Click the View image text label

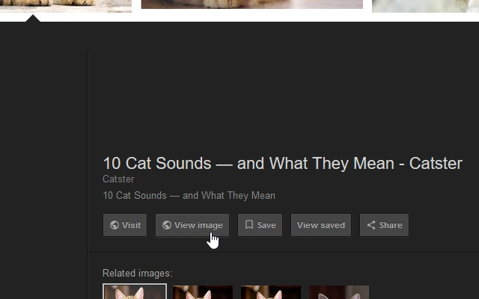point(198,226)
